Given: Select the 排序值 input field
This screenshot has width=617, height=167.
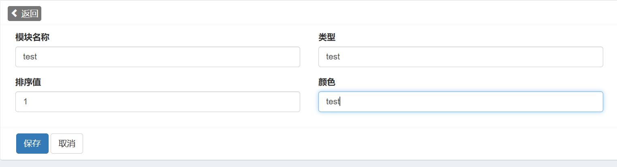Looking at the screenshot, I should tap(158, 101).
